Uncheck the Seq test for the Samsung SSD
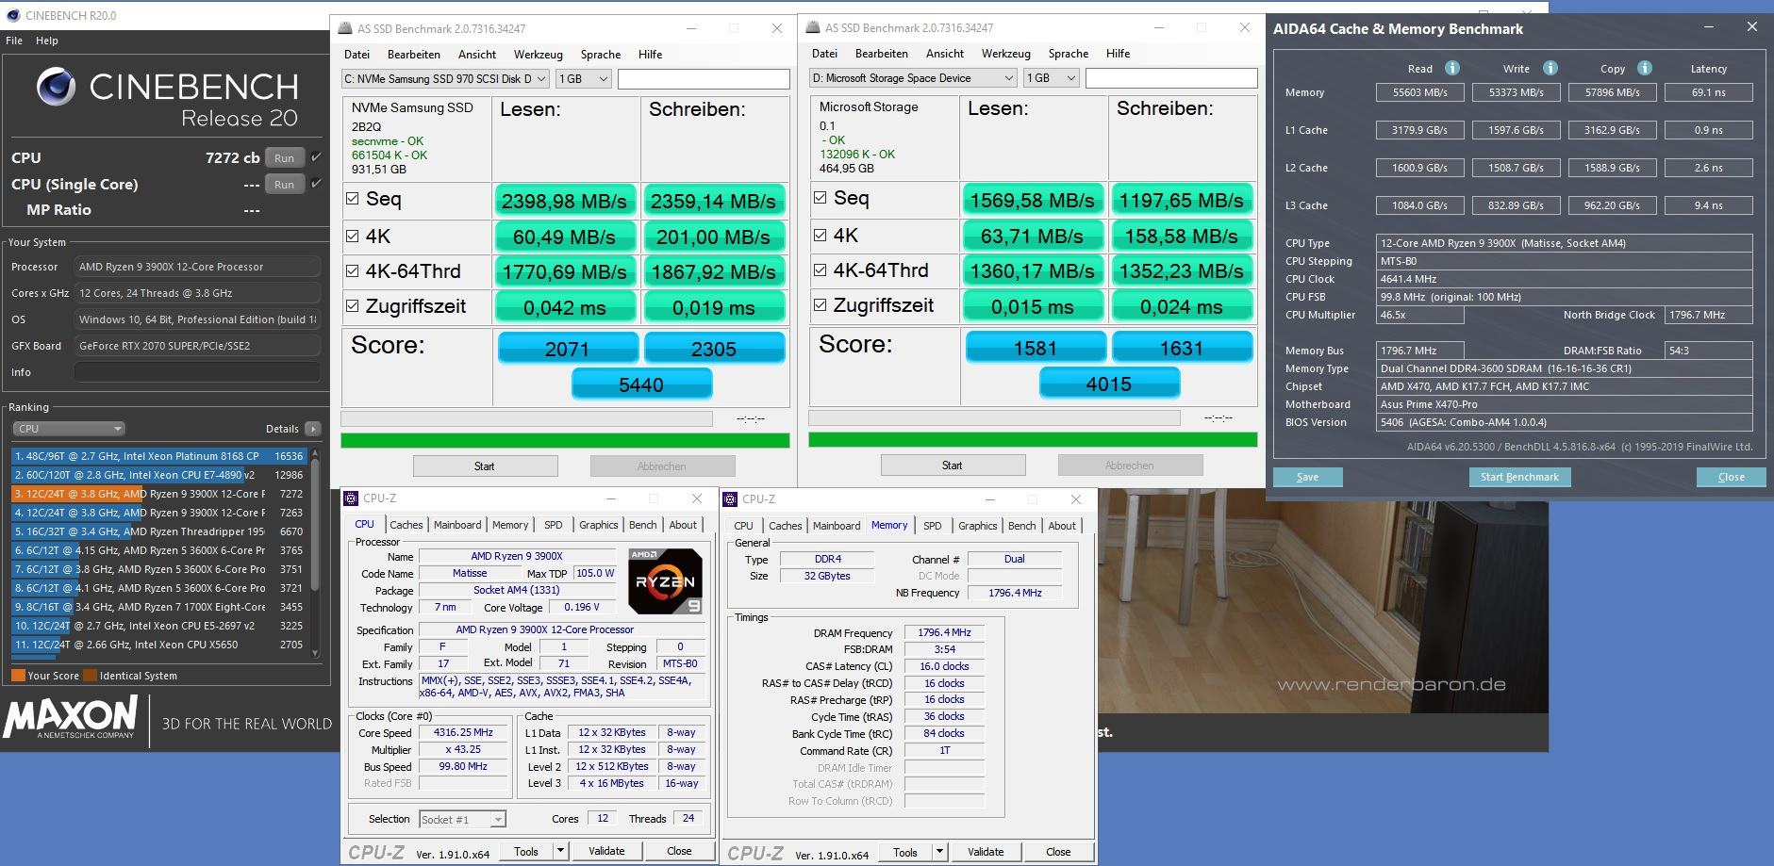The width and height of the screenshot is (1774, 866). point(352,199)
